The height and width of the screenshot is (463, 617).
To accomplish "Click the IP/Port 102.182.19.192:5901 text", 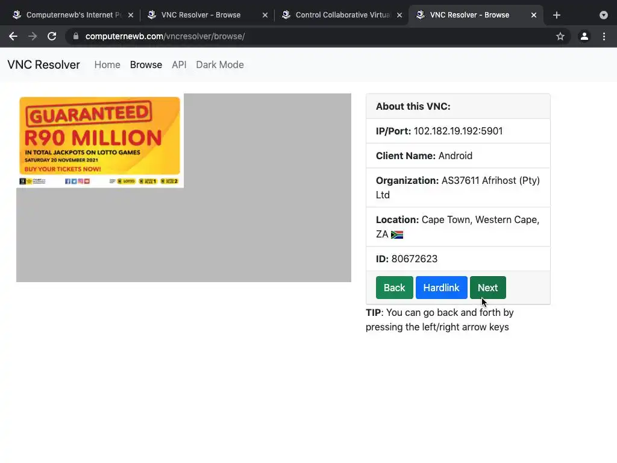I will tap(439, 131).
